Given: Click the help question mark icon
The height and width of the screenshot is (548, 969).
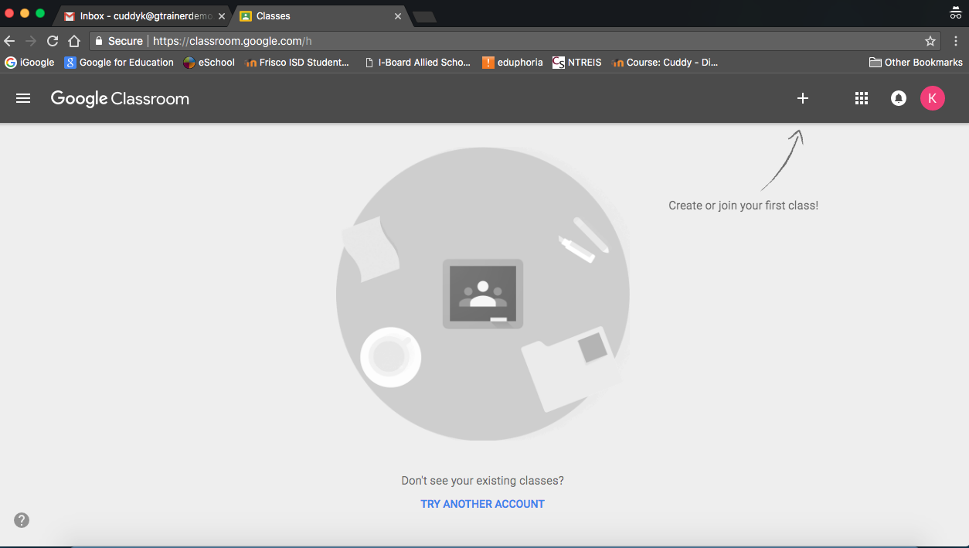Looking at the screenshot, I should tap(22, 520).
